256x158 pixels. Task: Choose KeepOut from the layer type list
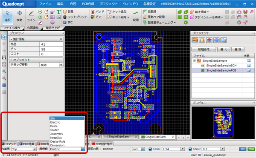click(67, 138)
